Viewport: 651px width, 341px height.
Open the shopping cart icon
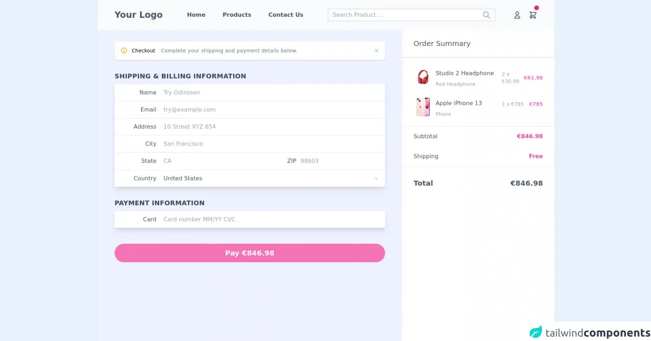tap(533, 15)
